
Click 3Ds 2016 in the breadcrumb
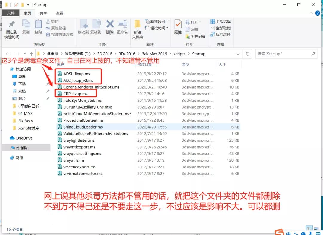pos(127,54)
